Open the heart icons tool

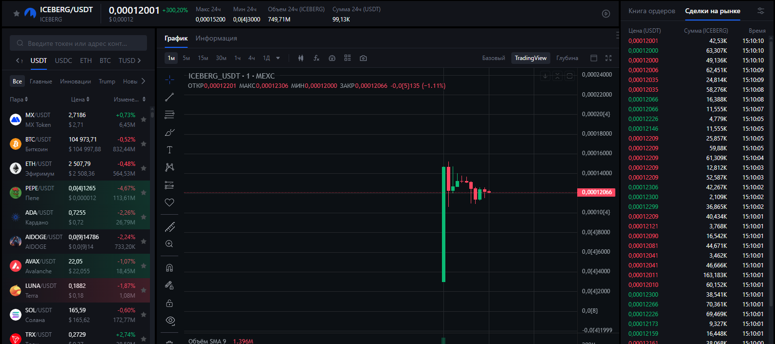(169, 202)
